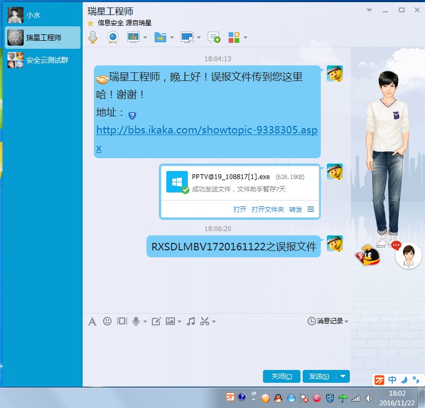Click 打开文件夹 for the sent file

(268, 209)
